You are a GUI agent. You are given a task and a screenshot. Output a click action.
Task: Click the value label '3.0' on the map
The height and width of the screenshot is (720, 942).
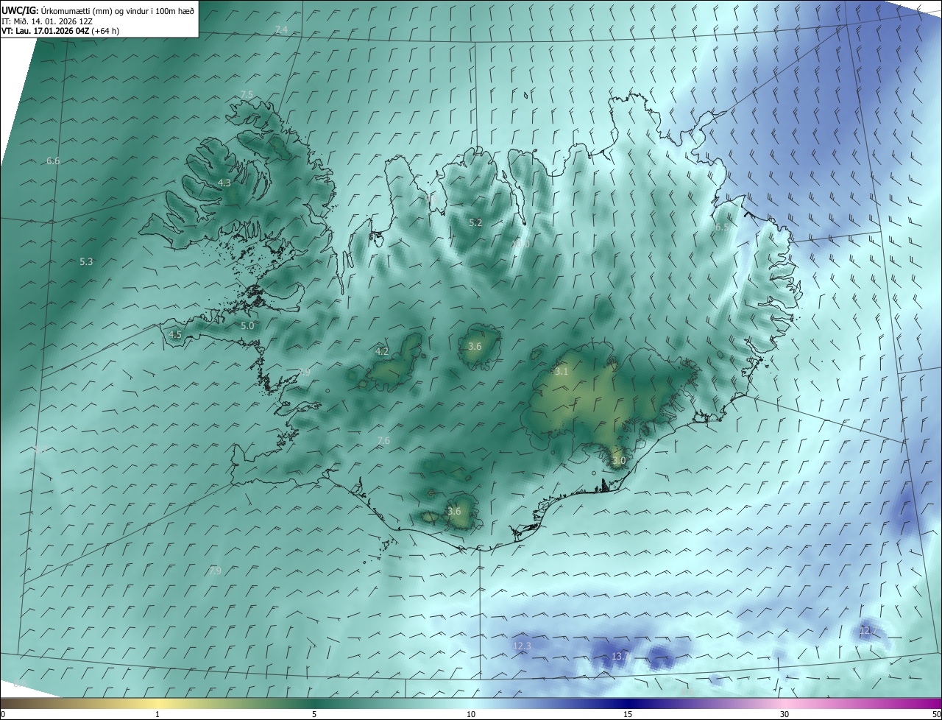tap(618, 461)
